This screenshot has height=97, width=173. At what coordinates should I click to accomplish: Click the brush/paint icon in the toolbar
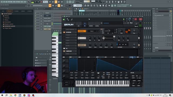[x=56, y=5]
